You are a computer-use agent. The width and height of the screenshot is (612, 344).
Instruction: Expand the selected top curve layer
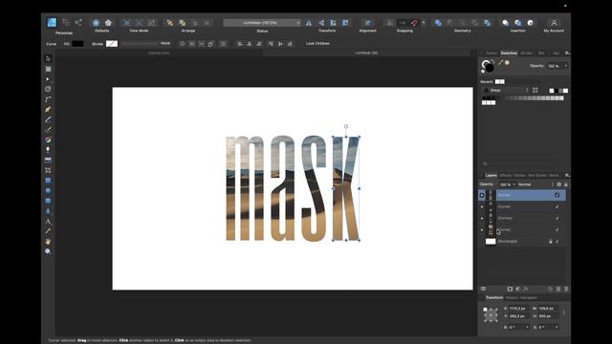pos(482,195)
